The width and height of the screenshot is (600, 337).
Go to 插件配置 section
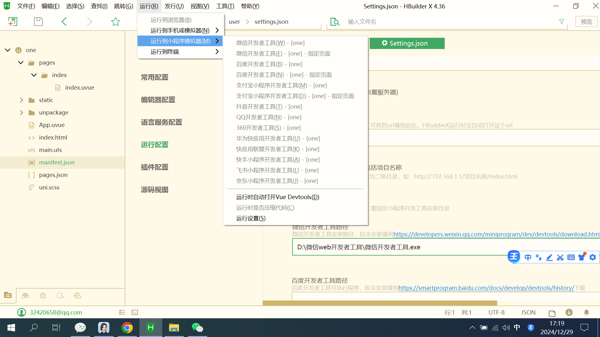coord(155,167)
